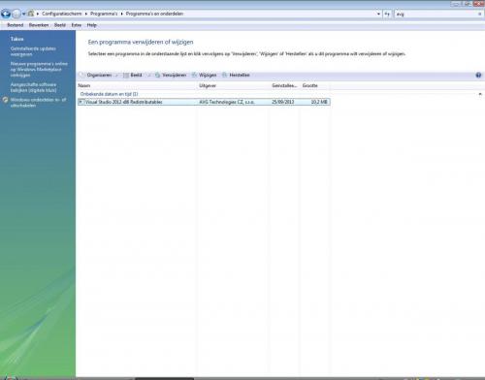
Task: Click the Taken sidebar heading
Action: [x=16, y=39]
